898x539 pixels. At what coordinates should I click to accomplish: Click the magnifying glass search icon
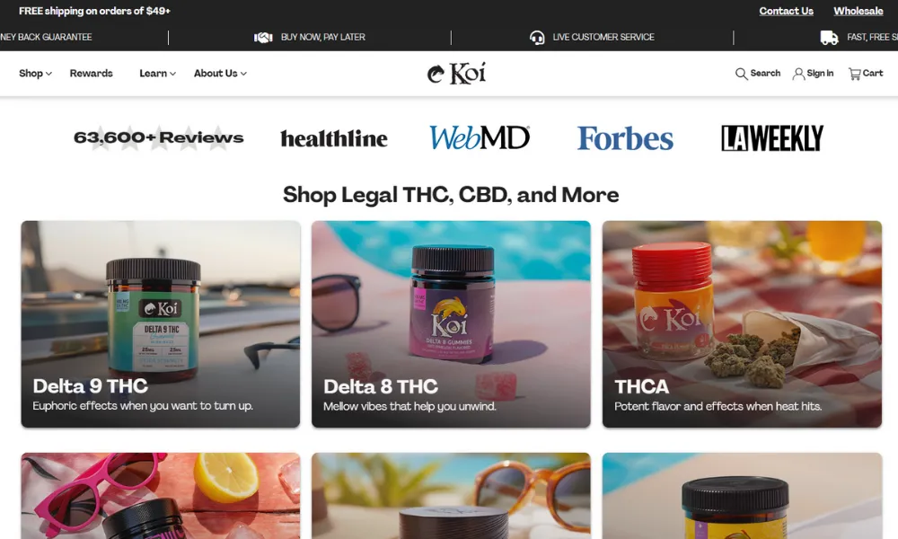(741, 74)
